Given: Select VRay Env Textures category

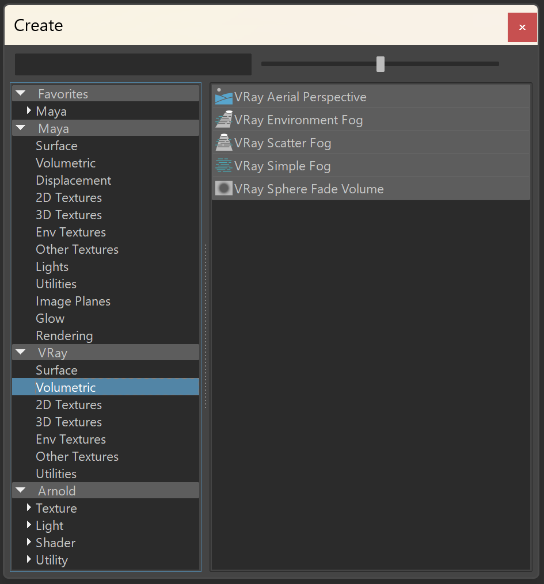Looking at the screenshot, I should click(71, 439).
